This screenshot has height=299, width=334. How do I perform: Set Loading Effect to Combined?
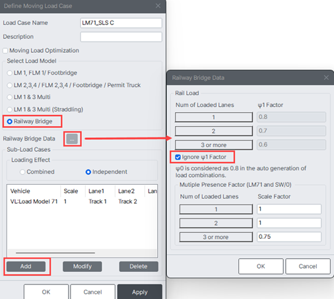(22, 172)
